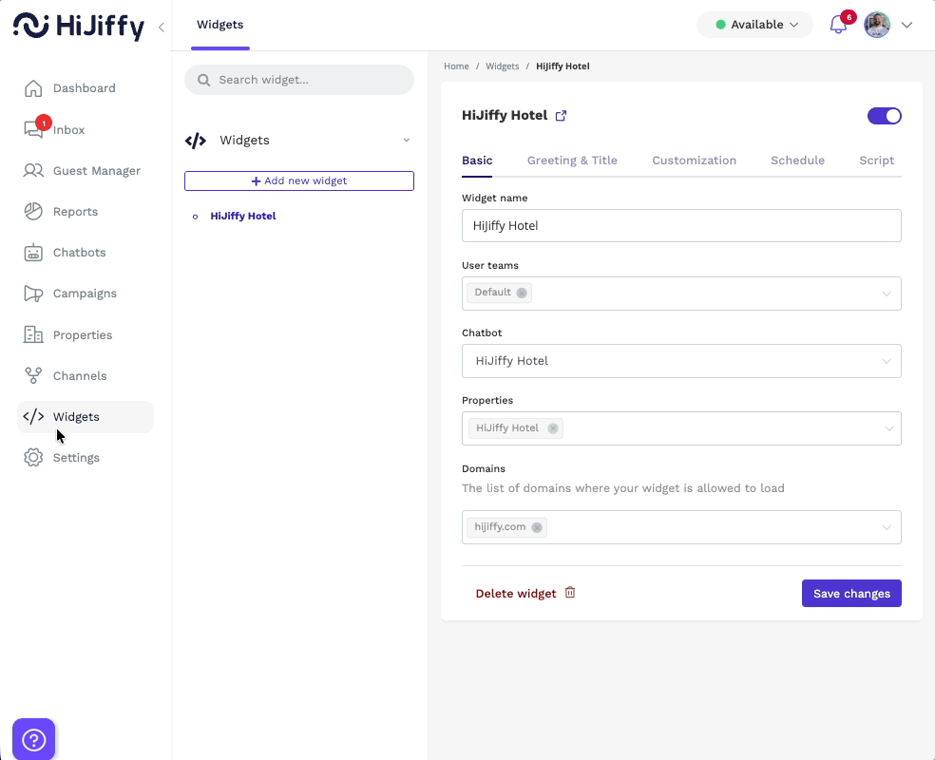Image resolution: width=935 pixels, height=760 pixels.
Task: Open the Chatbots robot icon
Action: pyautogui.click(x=33, y=253)
